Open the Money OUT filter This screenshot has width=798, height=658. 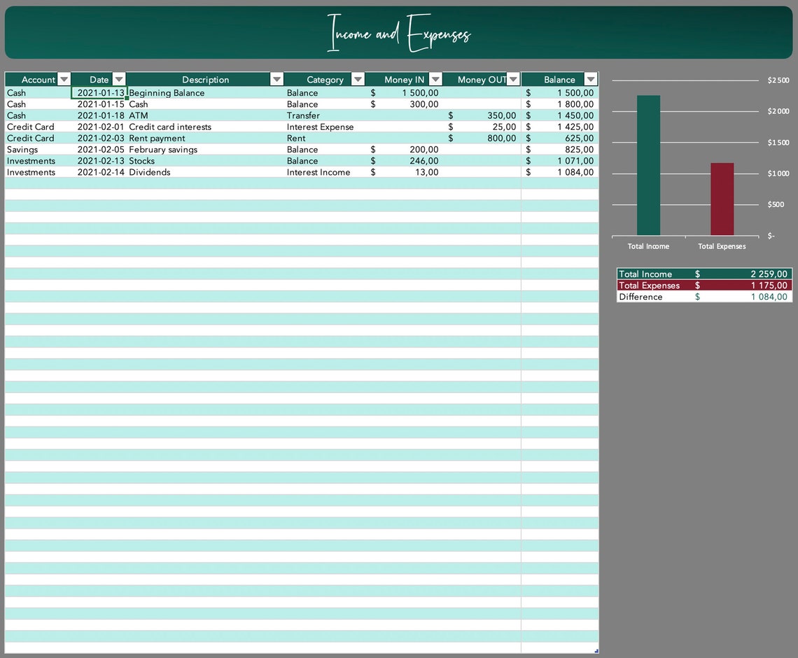point(513,79)
